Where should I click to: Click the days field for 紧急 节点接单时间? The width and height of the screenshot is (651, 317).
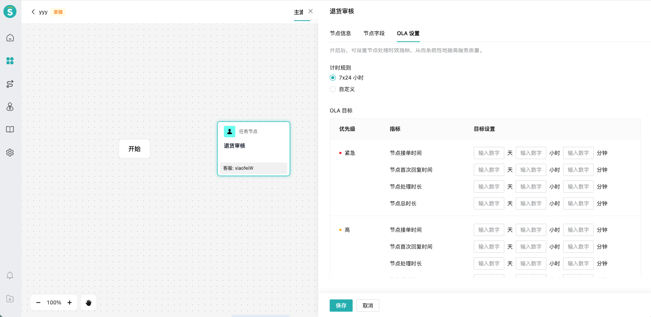click(489, 153)
